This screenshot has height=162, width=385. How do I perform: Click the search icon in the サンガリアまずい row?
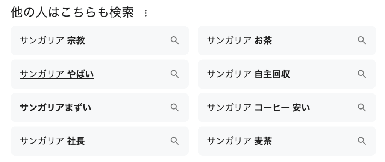(x=174, y=108)
